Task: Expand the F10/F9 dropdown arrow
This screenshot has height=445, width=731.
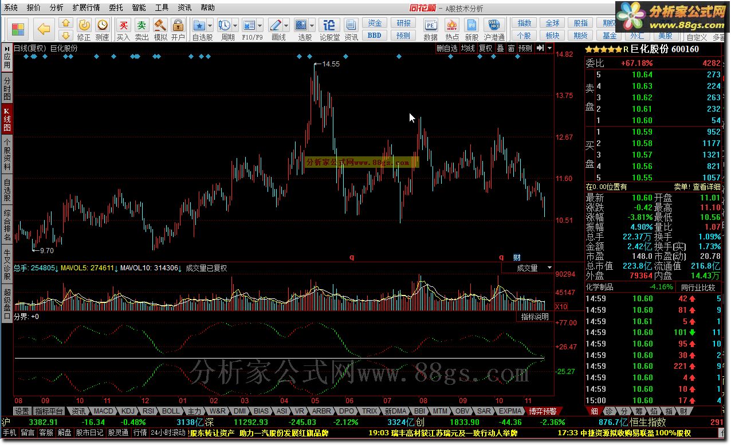Action: click(x=260, y=25)
